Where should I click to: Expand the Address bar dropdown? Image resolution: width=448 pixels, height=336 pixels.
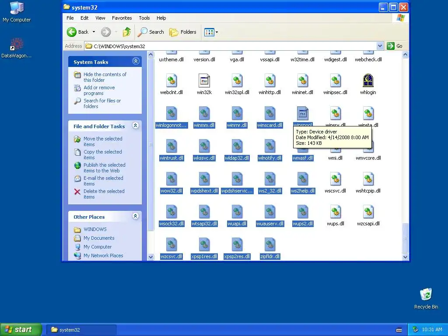(380, 46)
